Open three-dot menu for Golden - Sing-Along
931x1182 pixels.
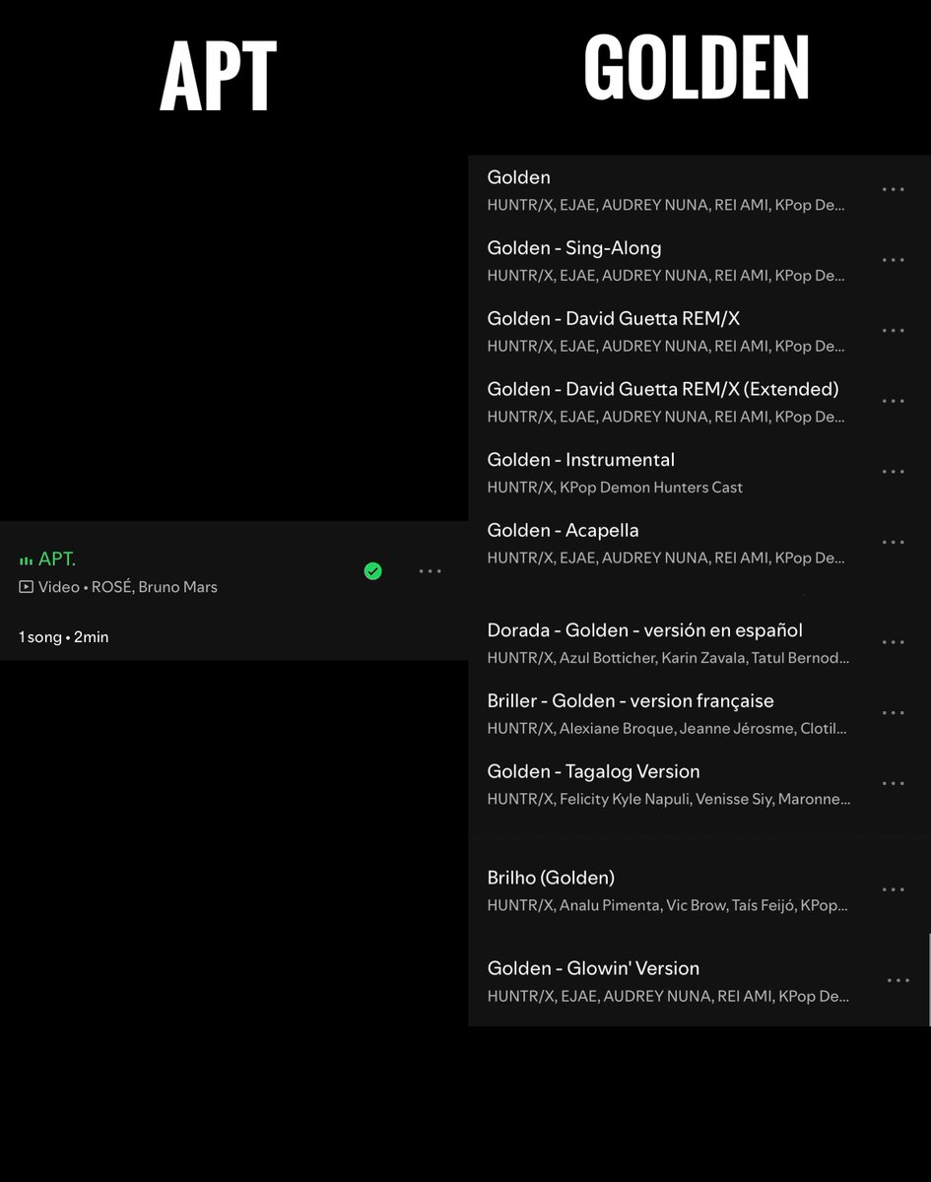(893, 260)
